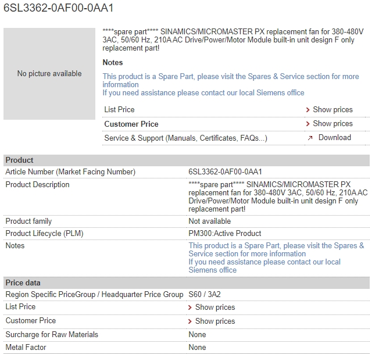This screenshot has width=379, height=354.
Task: Click article number value in Product table
Action: click(225, 172)
